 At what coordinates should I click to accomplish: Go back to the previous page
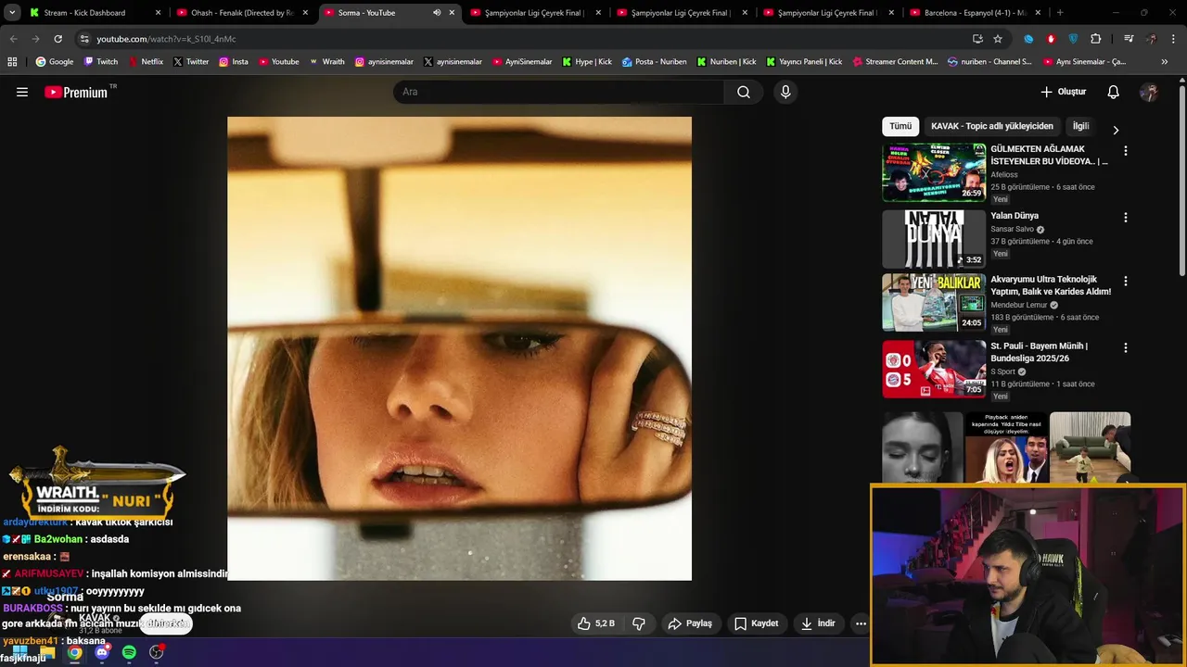click(13, 39)
